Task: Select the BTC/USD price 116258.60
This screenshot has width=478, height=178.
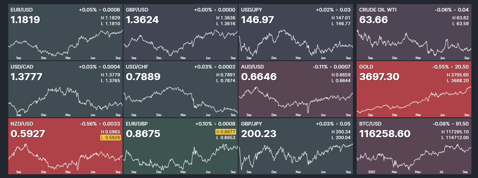Action: 385,134
